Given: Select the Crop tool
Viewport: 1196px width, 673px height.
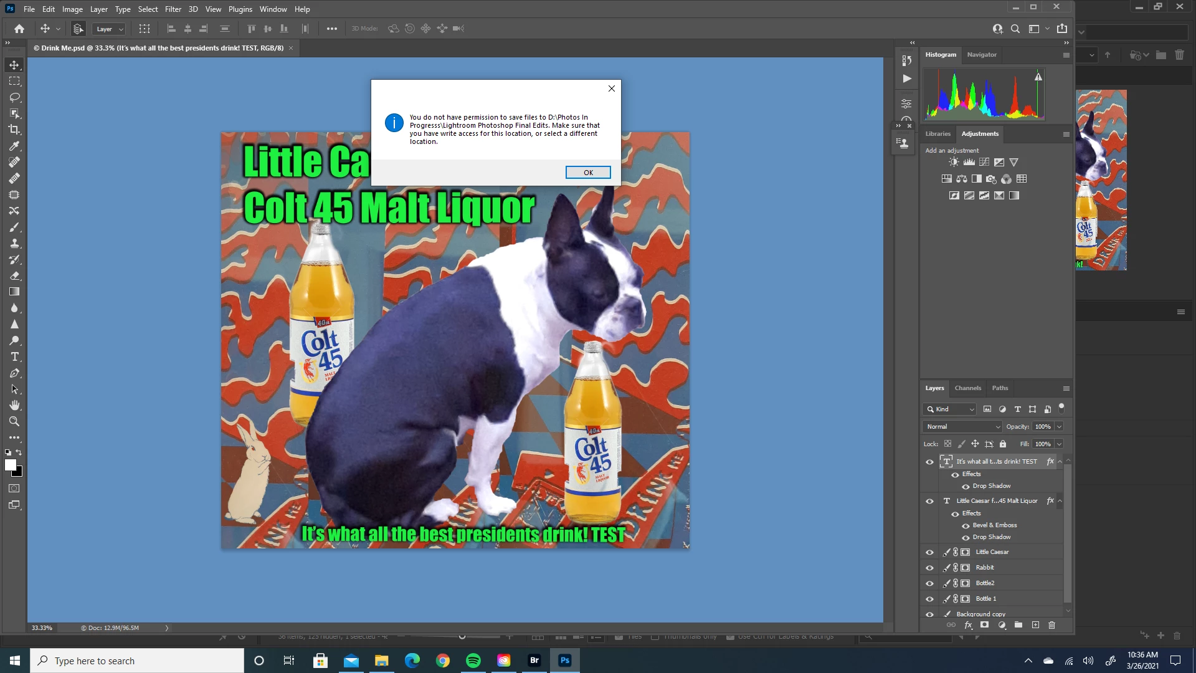Looking at the screenshot, I should (x=14, y=130).
